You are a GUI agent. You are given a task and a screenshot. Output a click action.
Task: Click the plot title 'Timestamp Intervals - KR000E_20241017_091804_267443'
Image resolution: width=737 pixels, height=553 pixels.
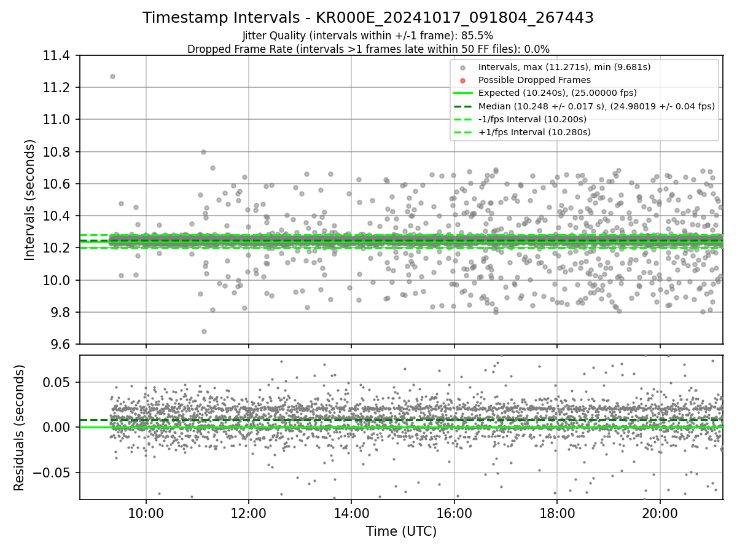click(x=368, y=18)
